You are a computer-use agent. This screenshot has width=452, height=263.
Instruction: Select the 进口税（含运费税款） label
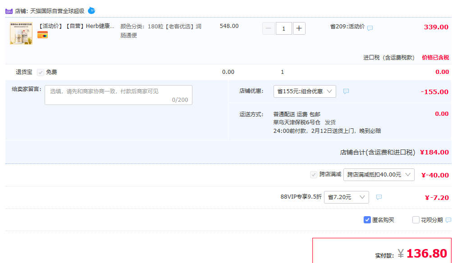click(389, 58)
